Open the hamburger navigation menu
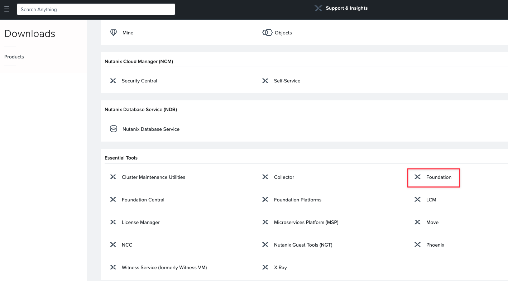 pyautogui.click(x=7, y=9)
